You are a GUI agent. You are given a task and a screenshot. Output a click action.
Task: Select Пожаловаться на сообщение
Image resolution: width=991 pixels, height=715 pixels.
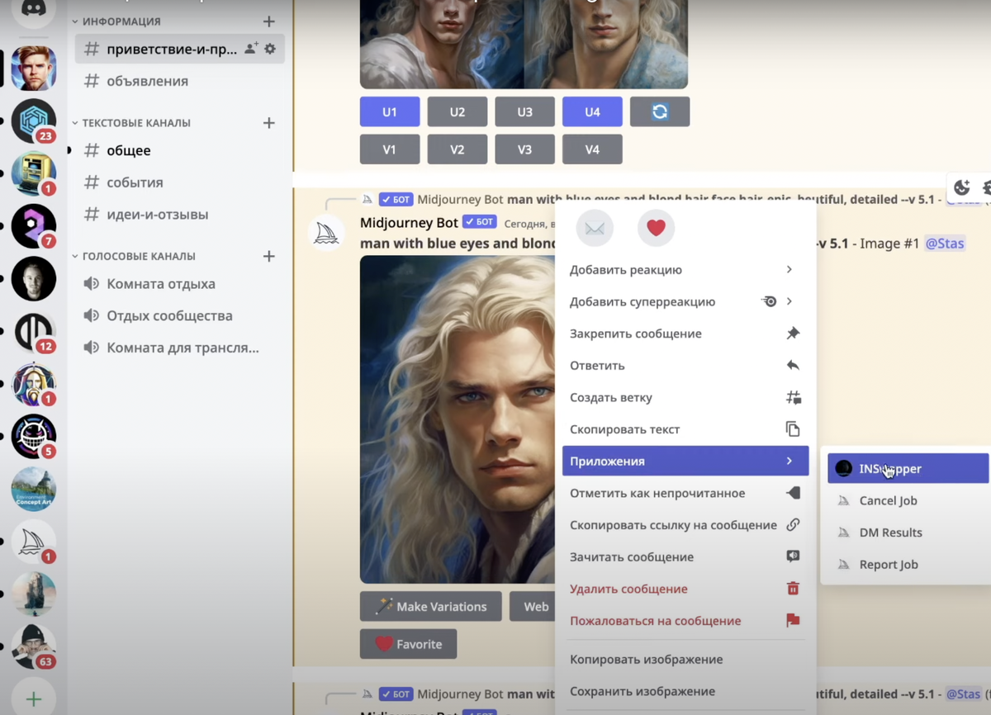click(685, 621)
